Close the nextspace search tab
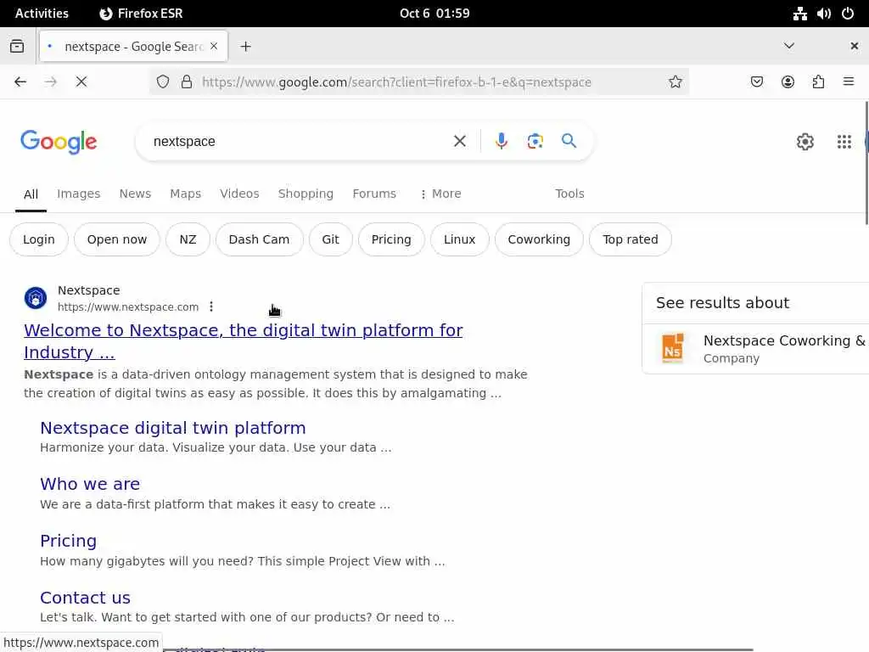 pyautogui.click(x=214, y=46)
